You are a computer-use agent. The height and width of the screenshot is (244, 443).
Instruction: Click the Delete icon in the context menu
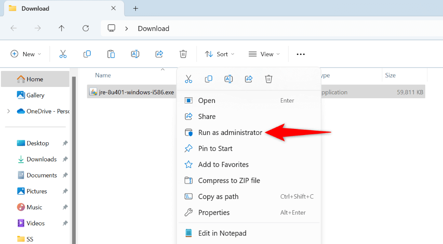tap(269, 79)
